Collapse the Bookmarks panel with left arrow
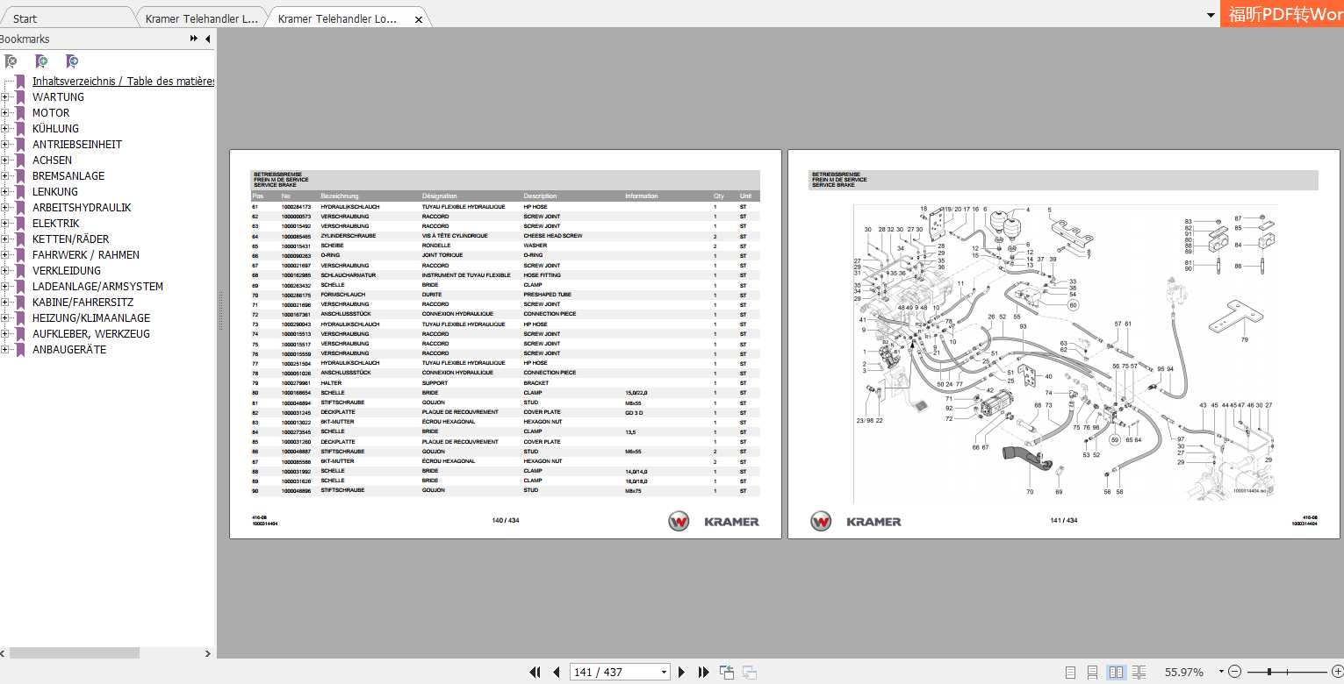Image resolution: width=1344 pixels, height=684 pixels. point(208,39)
